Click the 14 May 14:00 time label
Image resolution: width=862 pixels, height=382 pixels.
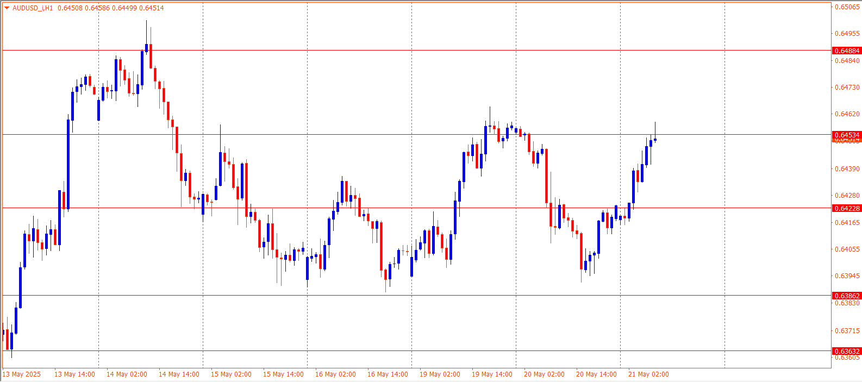pos(179,374)
